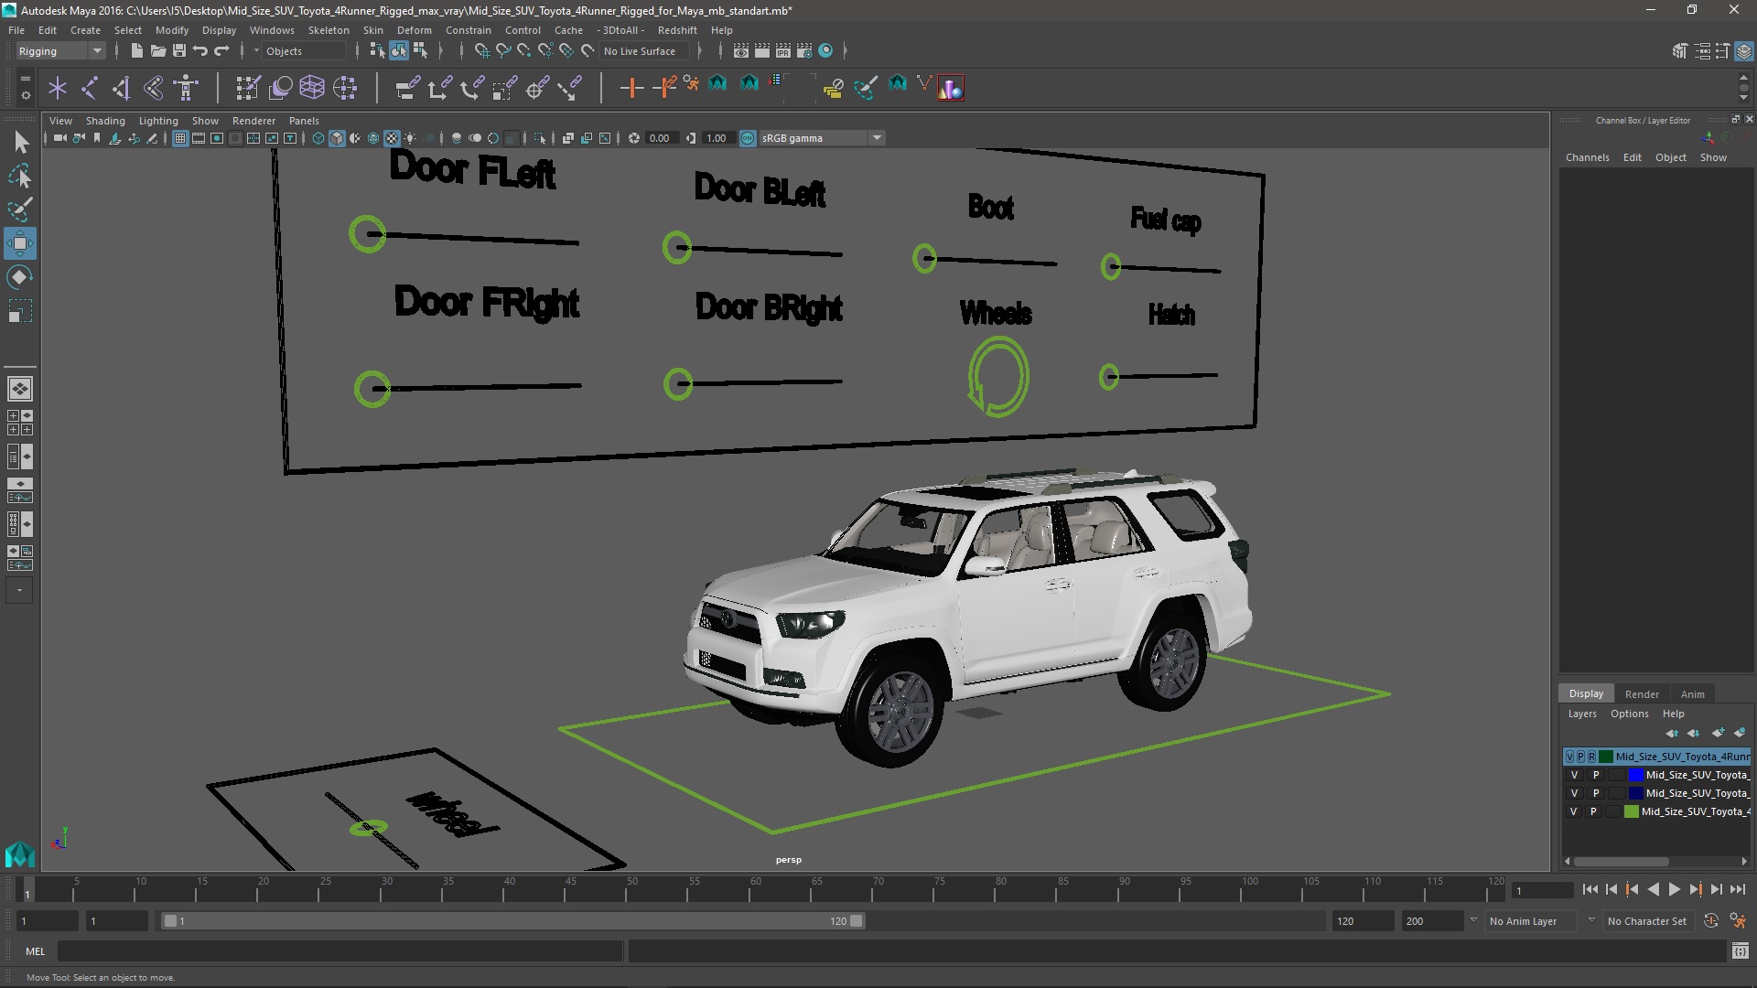
Task: Toggle wireframe shading cube icon in viewport
Action: click(318, 138)
